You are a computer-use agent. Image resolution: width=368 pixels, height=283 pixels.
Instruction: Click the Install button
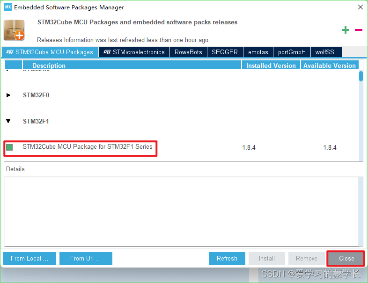pos(267,258)
